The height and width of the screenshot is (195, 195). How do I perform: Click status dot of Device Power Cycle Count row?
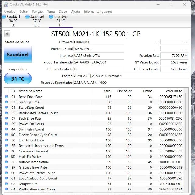[6, 135]
